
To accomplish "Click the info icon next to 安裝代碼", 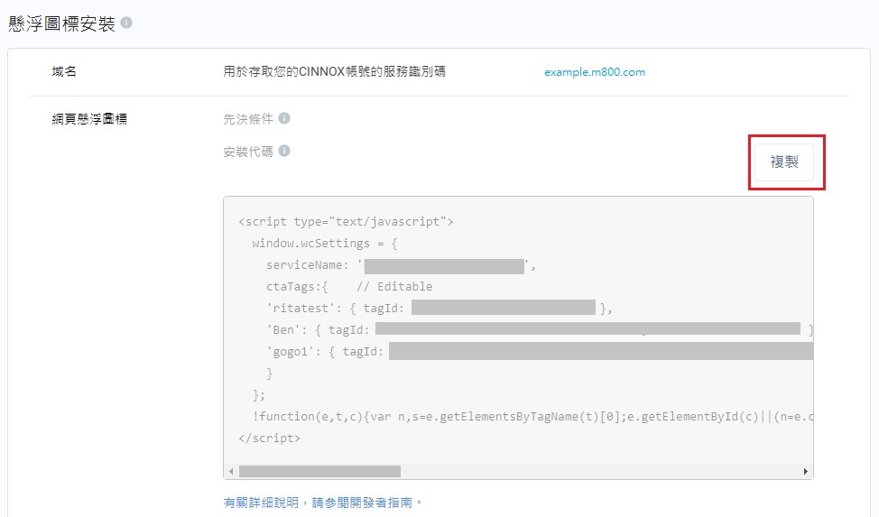I will pos(284,151).
